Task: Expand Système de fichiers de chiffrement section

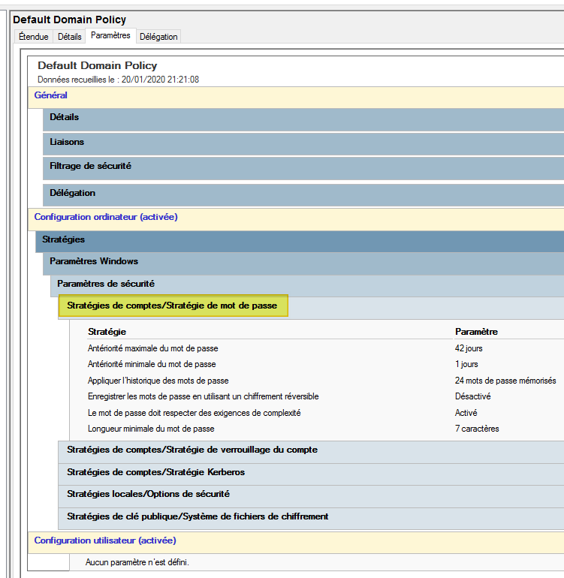Action: coord(197,516)
